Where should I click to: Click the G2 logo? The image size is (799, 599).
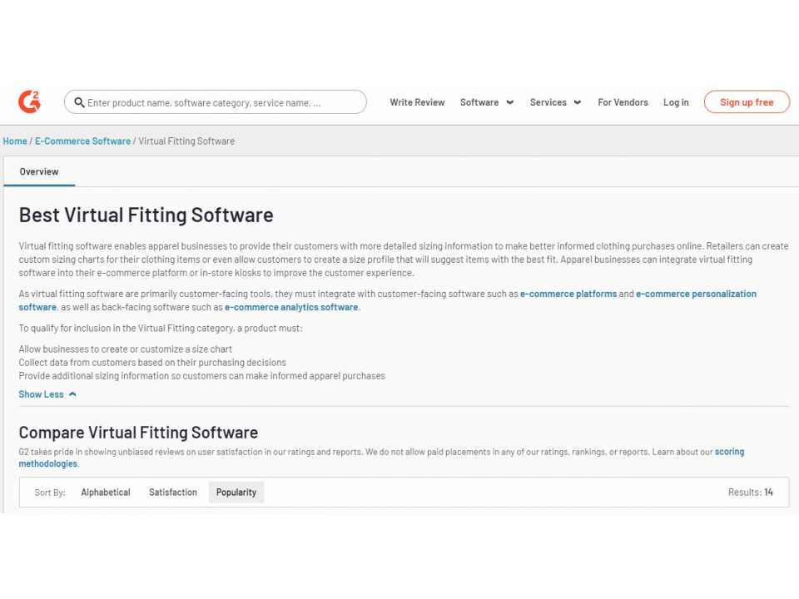[x=29, y=101]
